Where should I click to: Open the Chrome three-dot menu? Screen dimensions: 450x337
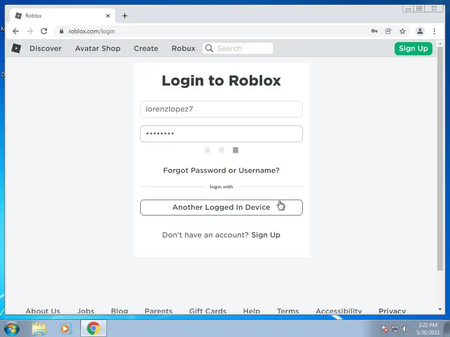[434, 31]
